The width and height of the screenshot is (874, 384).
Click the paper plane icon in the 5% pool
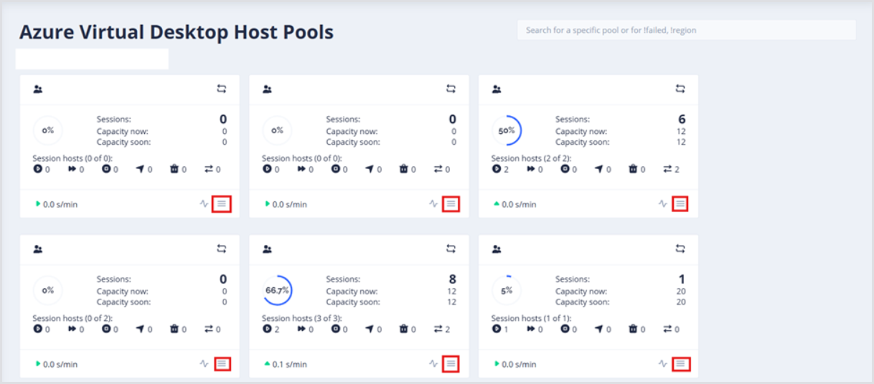599,329
